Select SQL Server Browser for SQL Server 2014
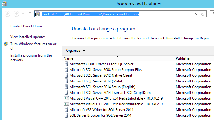214x120 pixels. pyautogui.click(x=100, y=115)
